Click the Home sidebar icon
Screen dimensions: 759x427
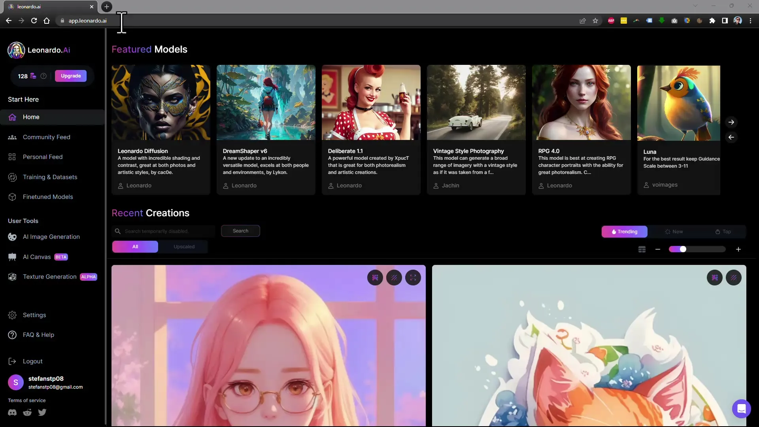[x=13, y=116]
